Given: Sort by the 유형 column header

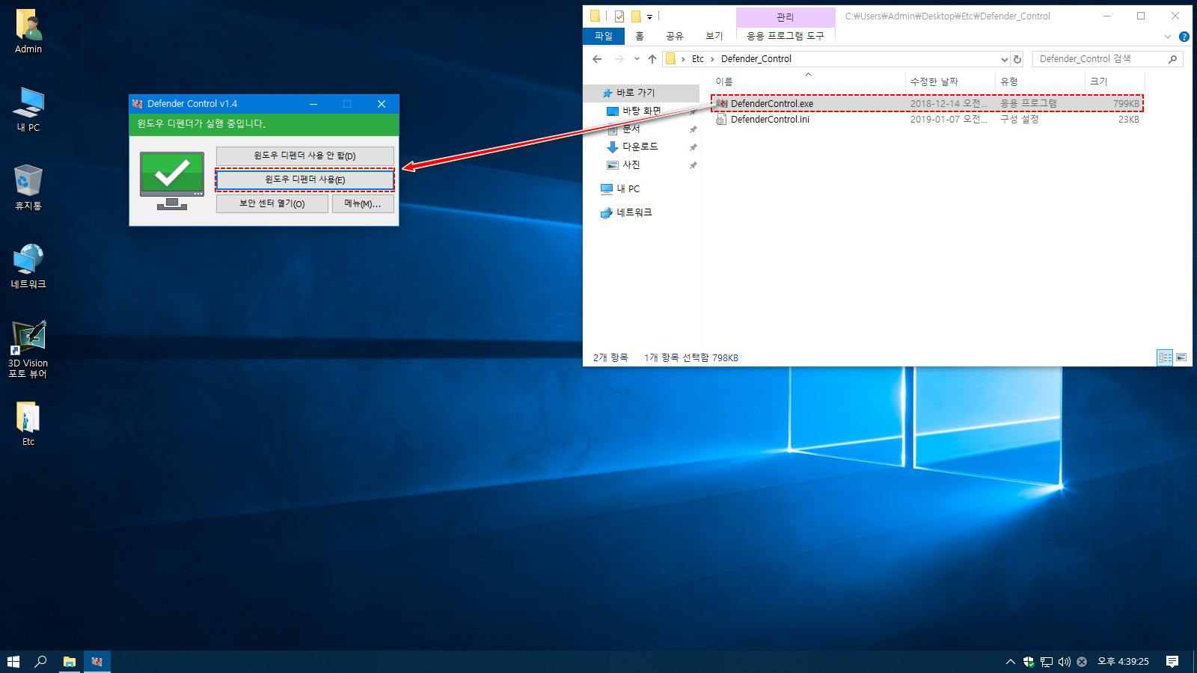Looking at the screenshot, I should pyautogui.click(x=1040, y=82).
